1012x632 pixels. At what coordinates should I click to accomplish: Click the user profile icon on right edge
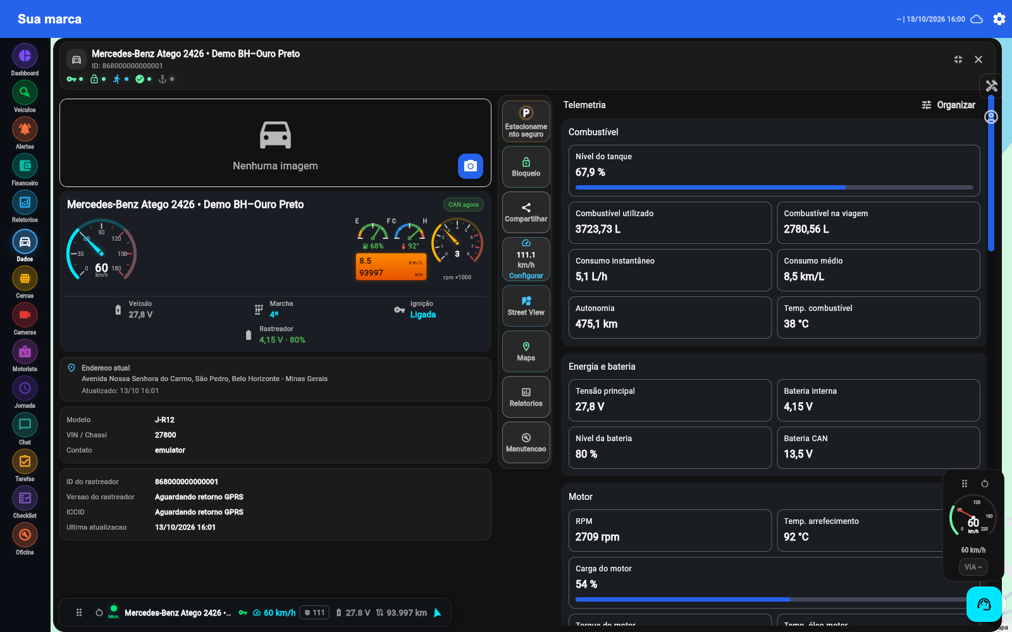[x=991, y=117]
